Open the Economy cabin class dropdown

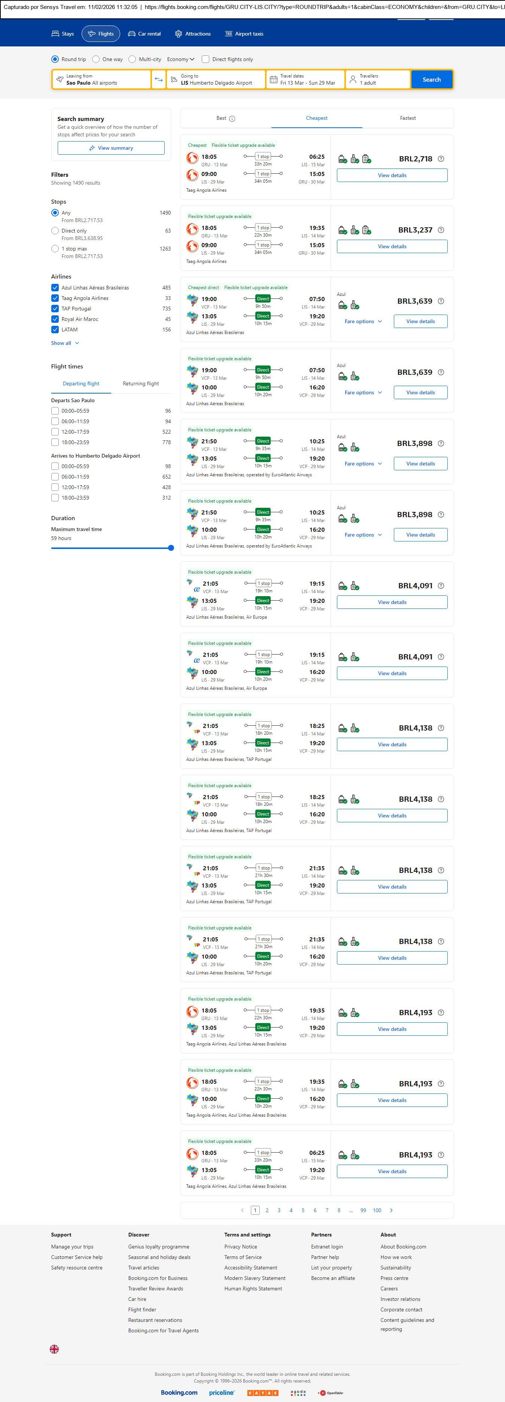pyautogui.click(x=181, y=59)
